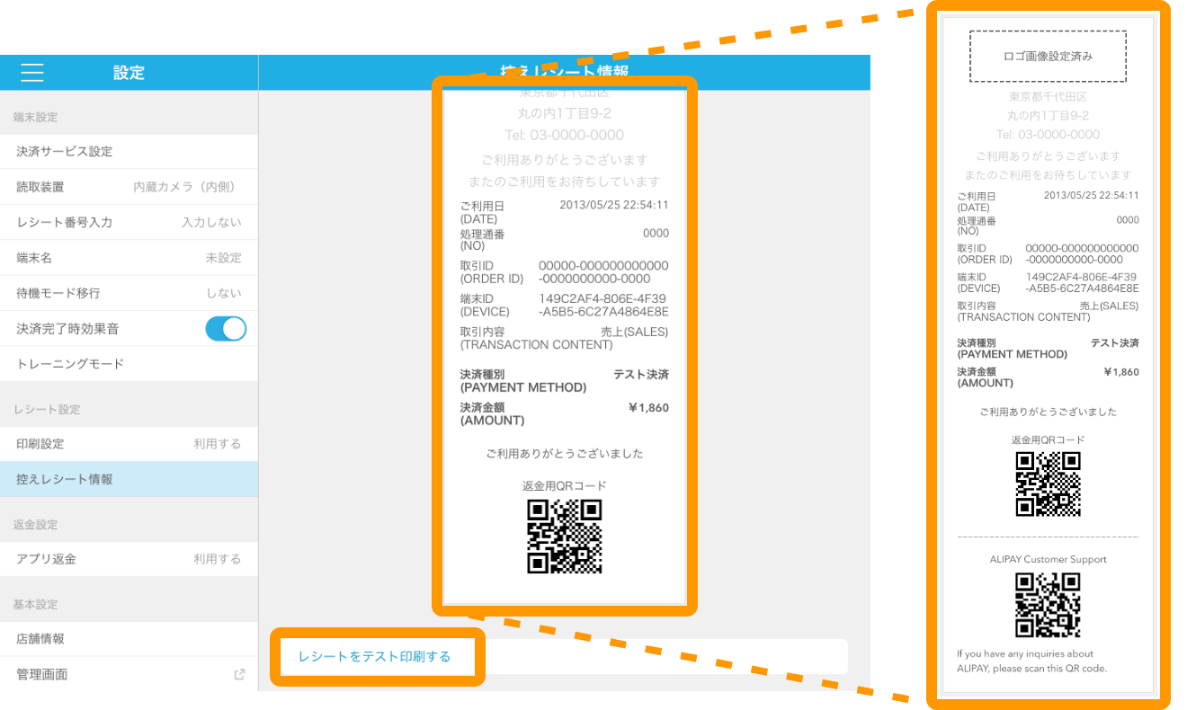This screenshot has width=1187, height=710.
Task: Toggle the 決済完了時効果音 switch
Action: [226, 329]
